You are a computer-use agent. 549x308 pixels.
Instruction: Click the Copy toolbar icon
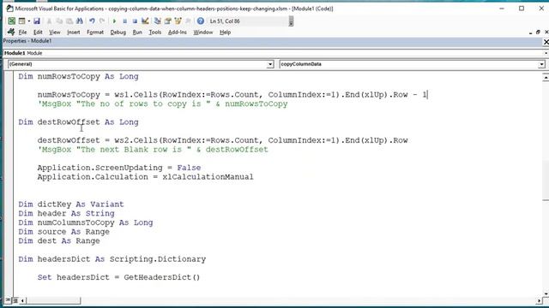[59, 21]
